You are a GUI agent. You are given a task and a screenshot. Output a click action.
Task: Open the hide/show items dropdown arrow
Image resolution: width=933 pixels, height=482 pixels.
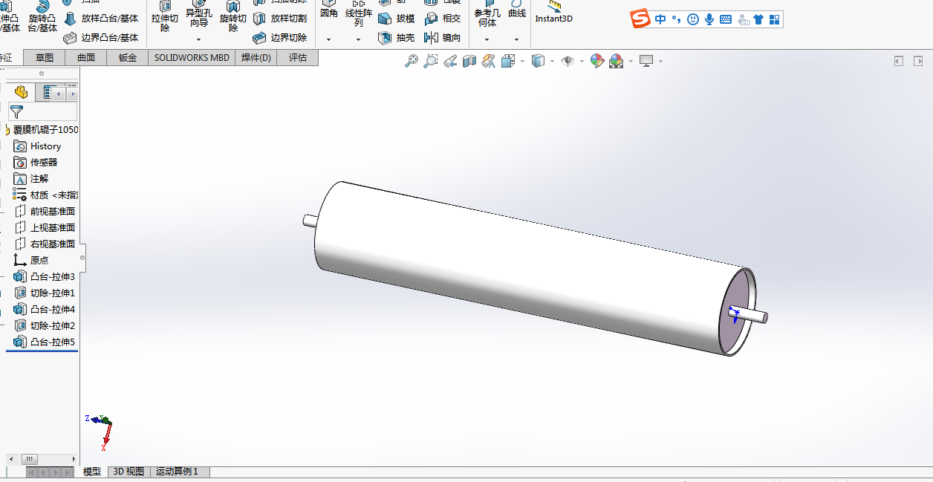pos(582,62)
